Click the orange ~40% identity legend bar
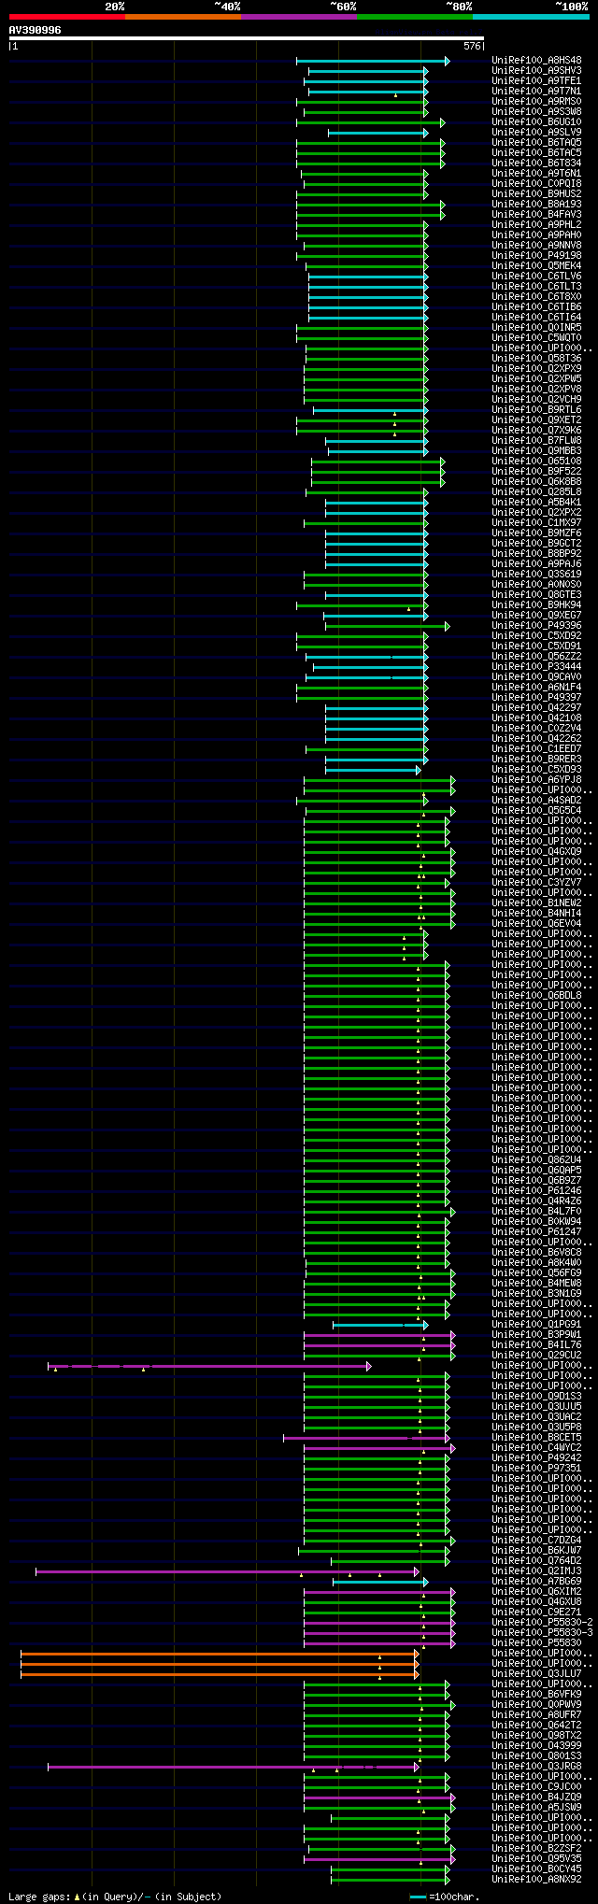 point(183,16)
